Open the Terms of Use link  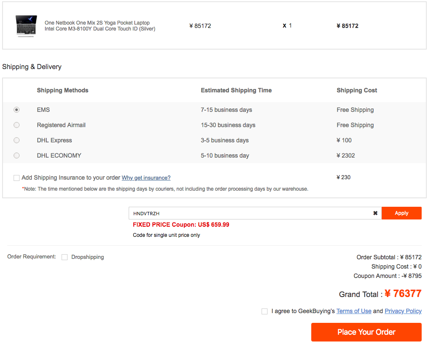[x=354, y=311]
